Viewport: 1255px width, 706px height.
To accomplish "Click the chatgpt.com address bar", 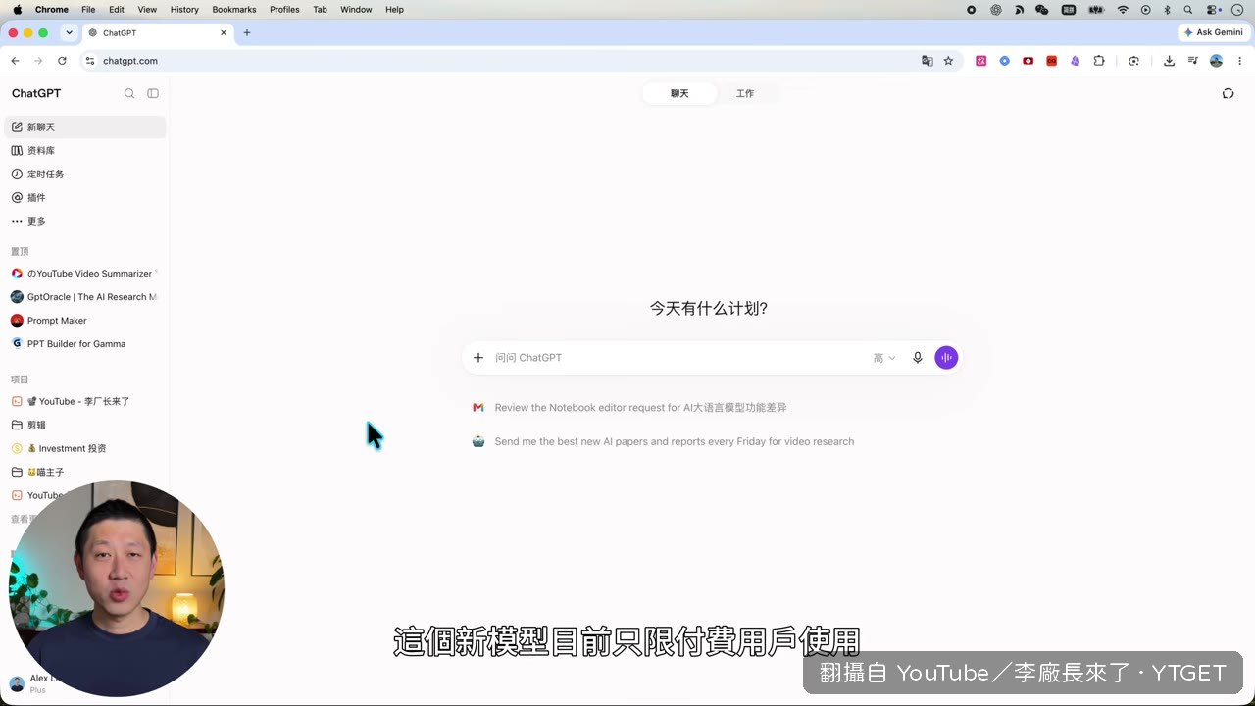I will (500, 61).
